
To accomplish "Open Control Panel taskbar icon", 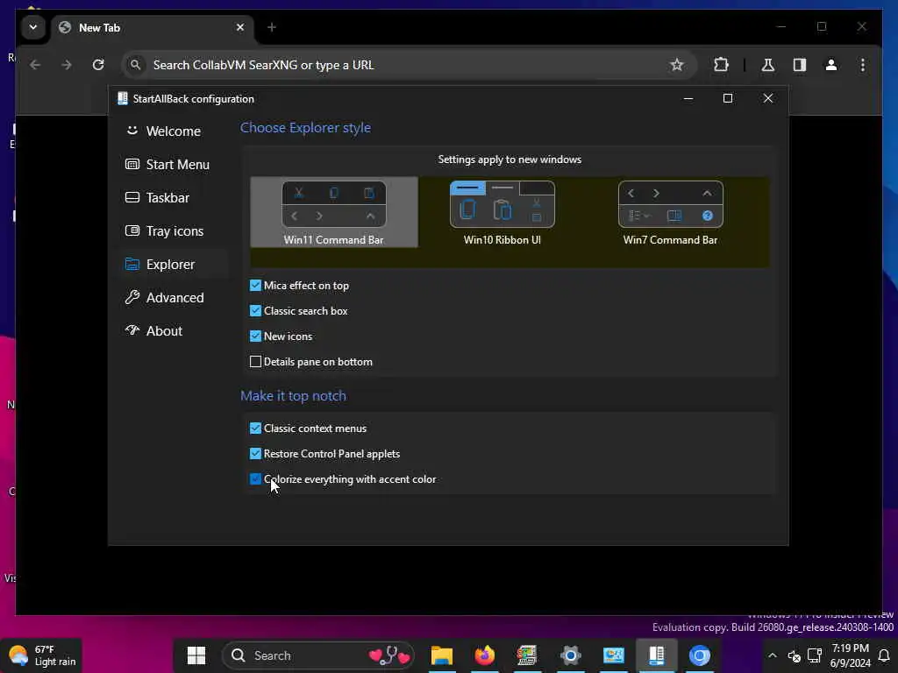I will coord(613,655).
